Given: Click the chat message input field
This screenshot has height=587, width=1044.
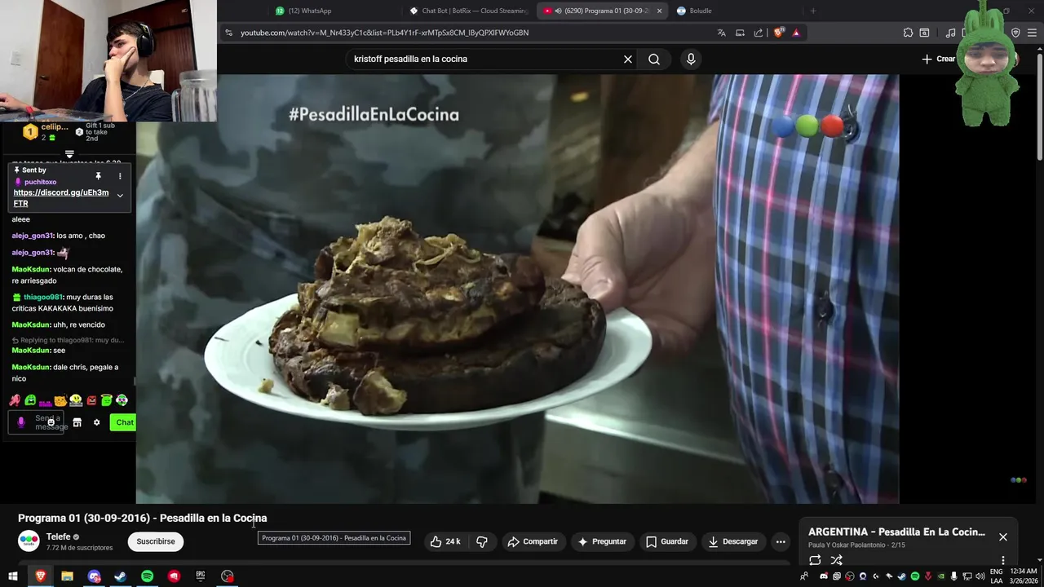Looking at the screenshot, I should [37, 422].
